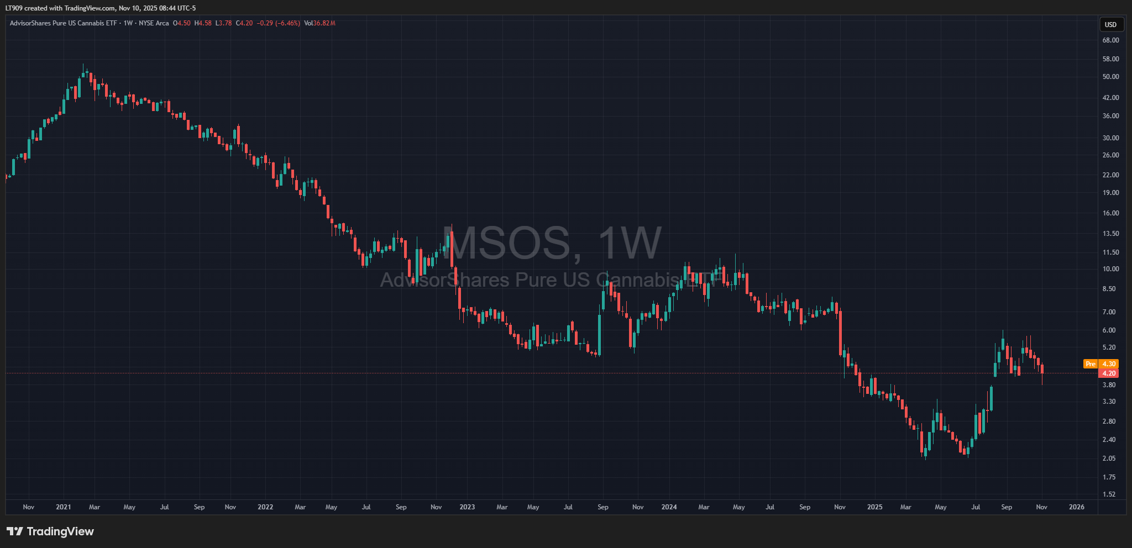1132x548 pixels.
Task: Click the red 4.20 last price label
Action: pyautogui.click(x=1109, y=373)
